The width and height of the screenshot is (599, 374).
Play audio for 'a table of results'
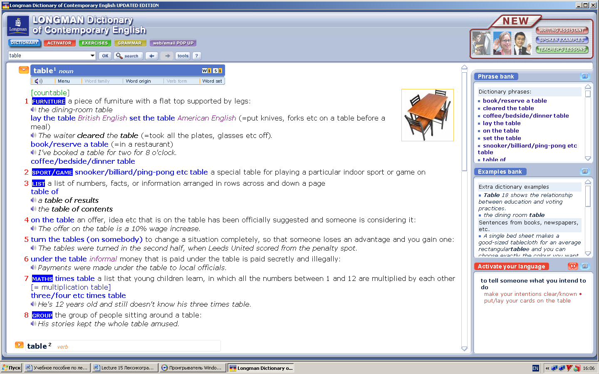coord(33,200)
